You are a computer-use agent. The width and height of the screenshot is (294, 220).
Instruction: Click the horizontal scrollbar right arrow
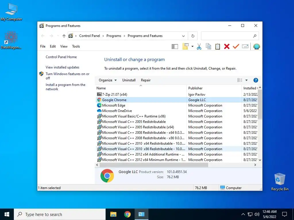(x=255, y=165)
